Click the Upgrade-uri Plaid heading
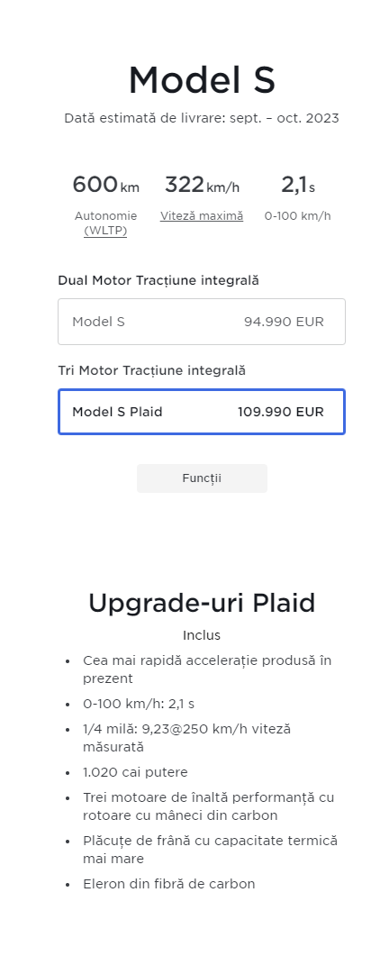The image size is (389, 965). point(202,603)
